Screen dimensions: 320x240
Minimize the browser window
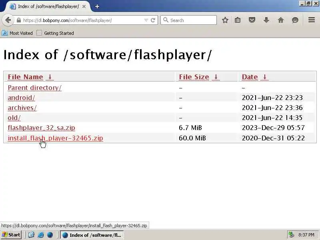(x=302, y=4)
